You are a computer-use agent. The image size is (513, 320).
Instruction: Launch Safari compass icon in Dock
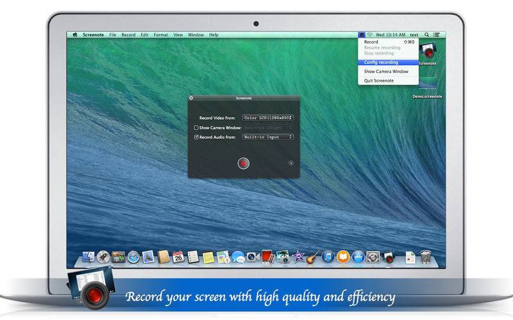pos(133,257)
